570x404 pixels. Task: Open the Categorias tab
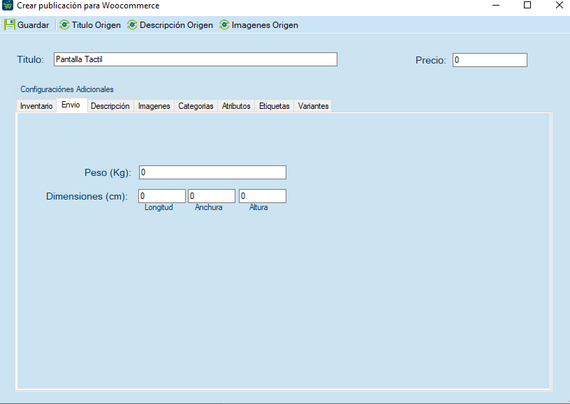196,106
